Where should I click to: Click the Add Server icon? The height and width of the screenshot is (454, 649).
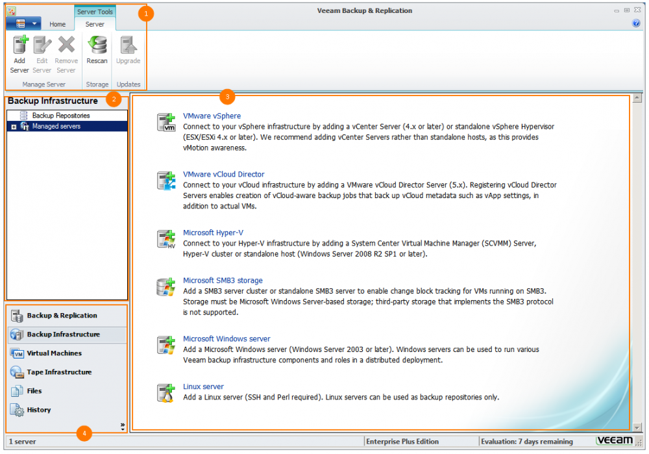tap(20, 45)
